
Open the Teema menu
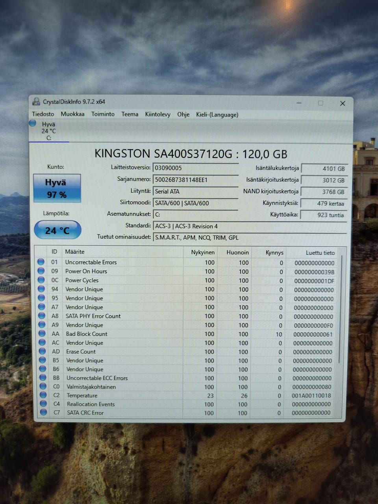click(130, 114)
